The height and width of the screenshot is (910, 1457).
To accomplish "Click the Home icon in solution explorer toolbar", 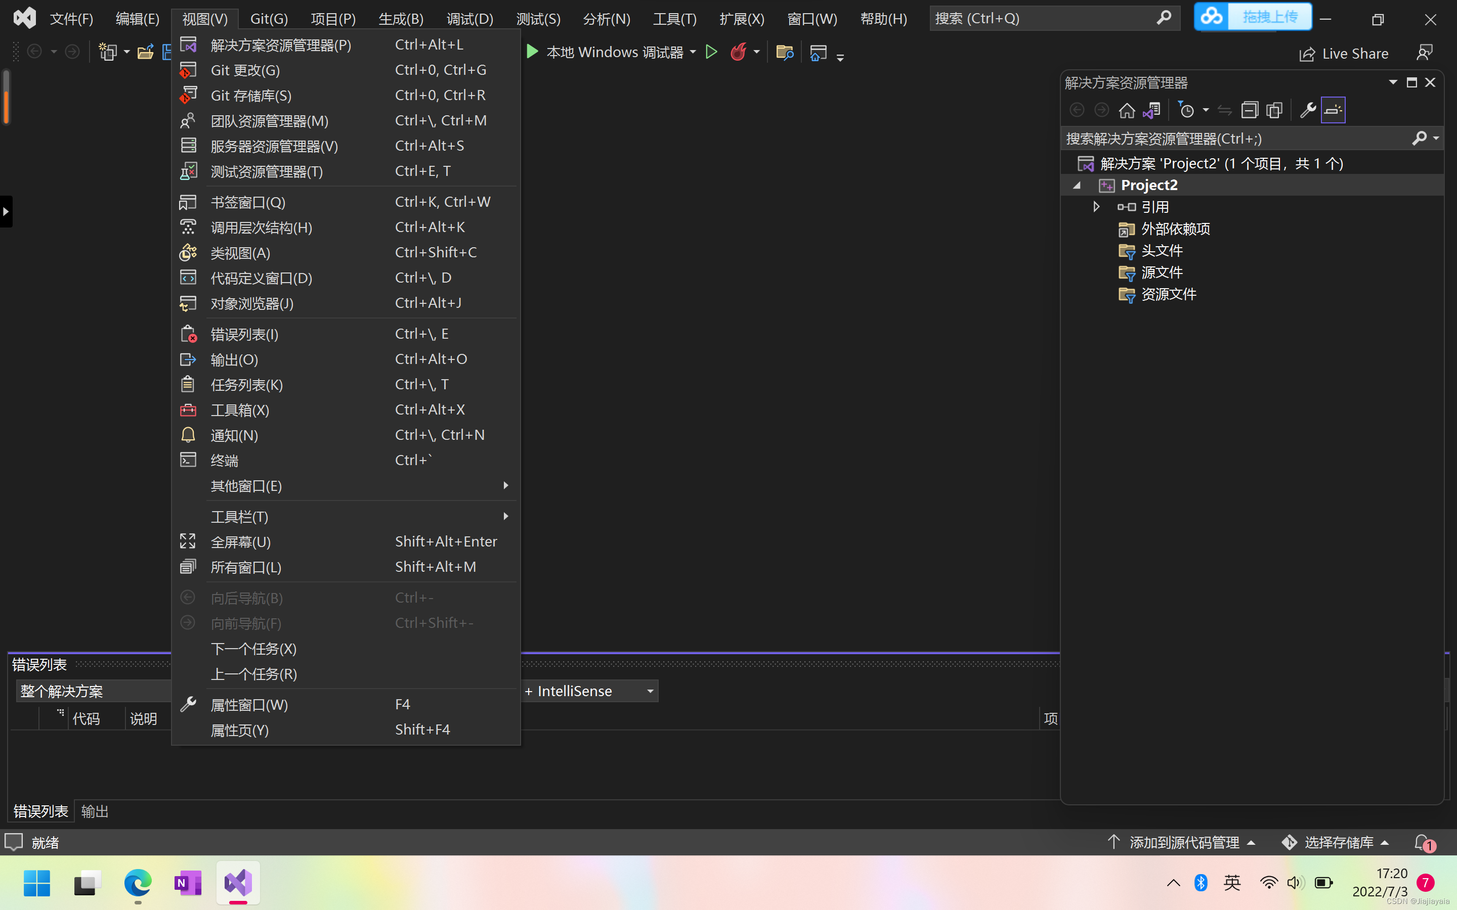I will (1127, 110).
